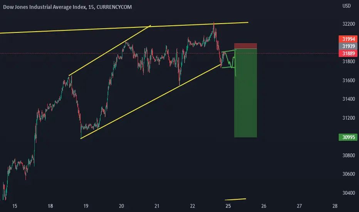
Task: Click the 31800 price axis label
Action: pyautogui.click(x=349, y=61)
